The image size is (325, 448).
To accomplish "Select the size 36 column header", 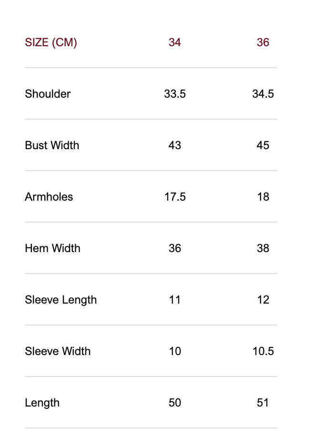I will pyautogui.click(x=263, y=42).
